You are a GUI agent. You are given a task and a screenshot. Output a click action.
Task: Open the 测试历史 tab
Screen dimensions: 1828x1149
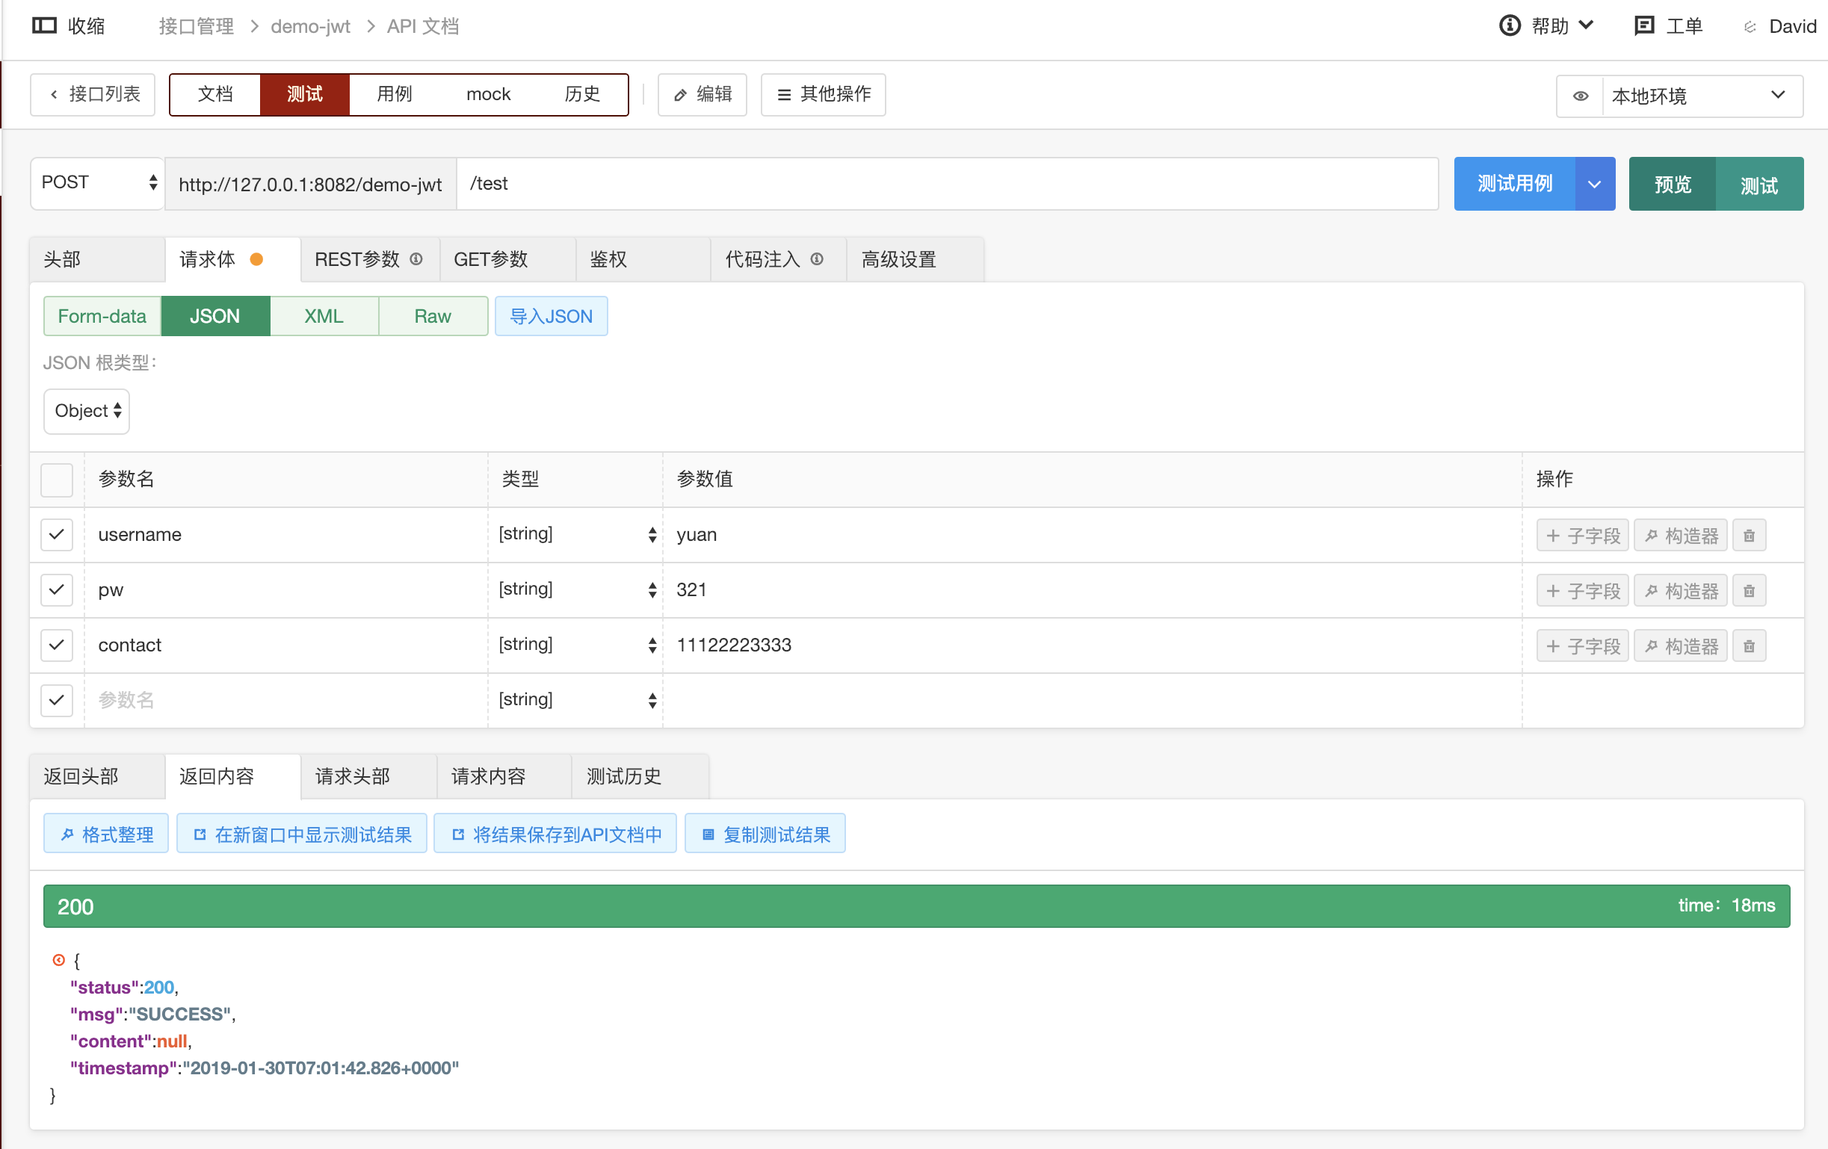[x=623, y=775]
